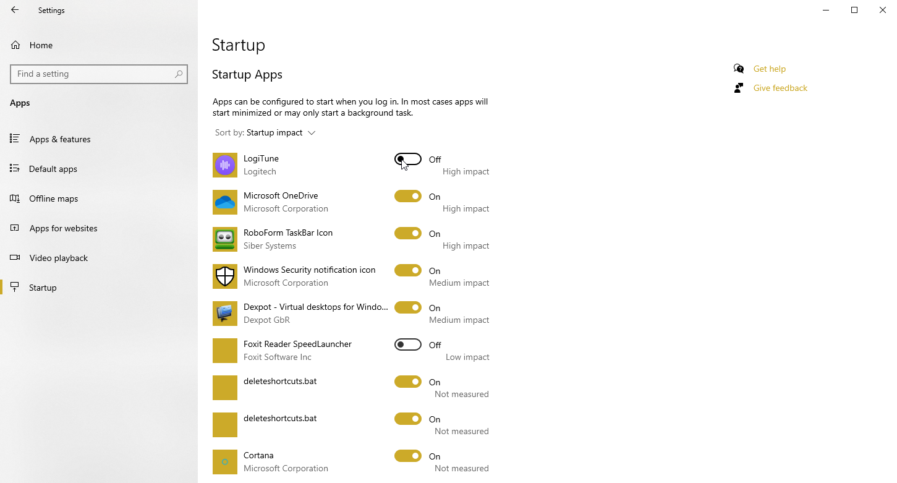
Task: Click the Dexpot virtual desktops icon
Action: coord(225,314)
